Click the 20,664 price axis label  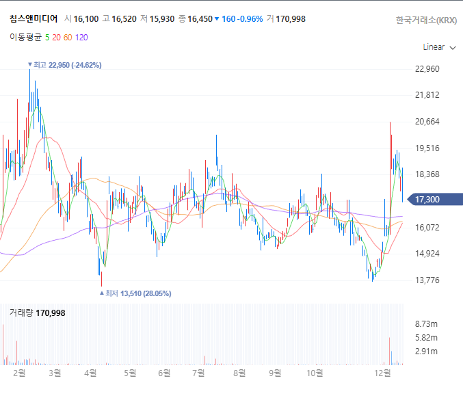(427, 122)
